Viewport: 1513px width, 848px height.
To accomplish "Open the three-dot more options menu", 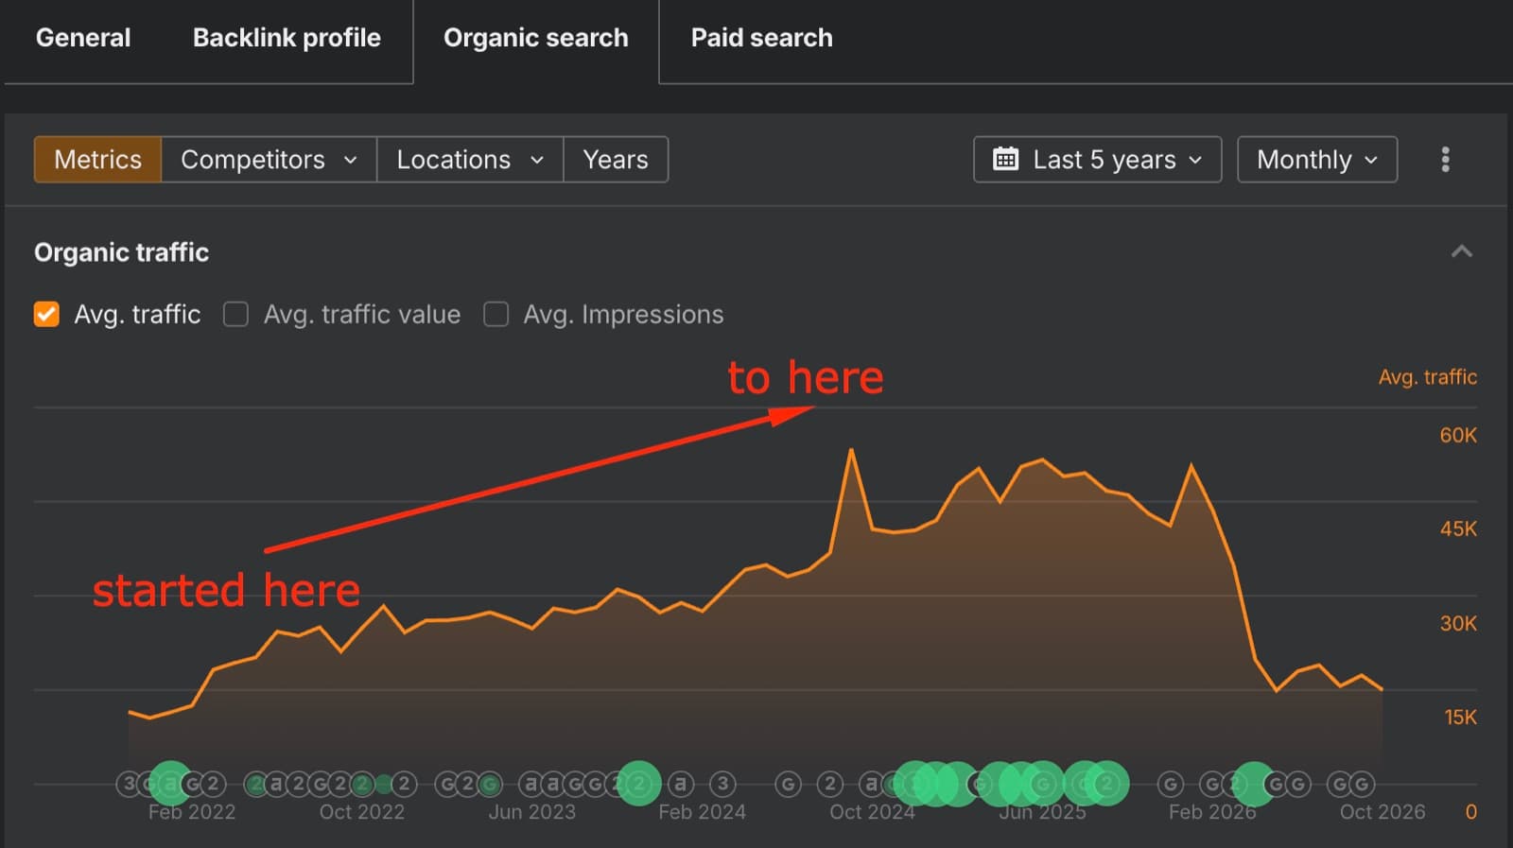I will click(x=1445, y=159).
